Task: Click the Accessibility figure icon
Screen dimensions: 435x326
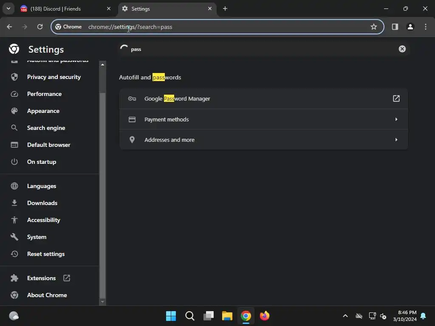Action: point(14,220)
